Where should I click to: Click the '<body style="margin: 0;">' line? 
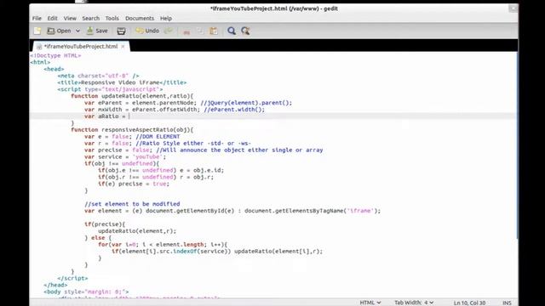86,292
